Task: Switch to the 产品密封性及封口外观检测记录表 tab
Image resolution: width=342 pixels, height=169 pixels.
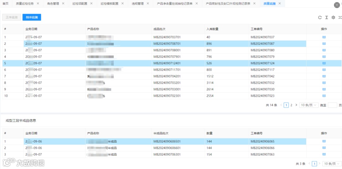Action: [228, 4]
